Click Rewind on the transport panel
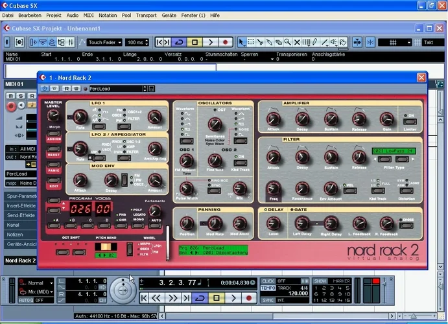Viewport: 448px width, 324px height. click(x=156, y=298)
